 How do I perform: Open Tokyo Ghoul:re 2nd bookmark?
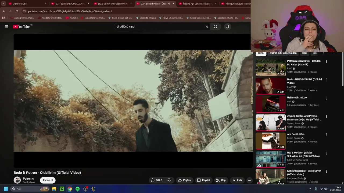click(x=171, y=18)
